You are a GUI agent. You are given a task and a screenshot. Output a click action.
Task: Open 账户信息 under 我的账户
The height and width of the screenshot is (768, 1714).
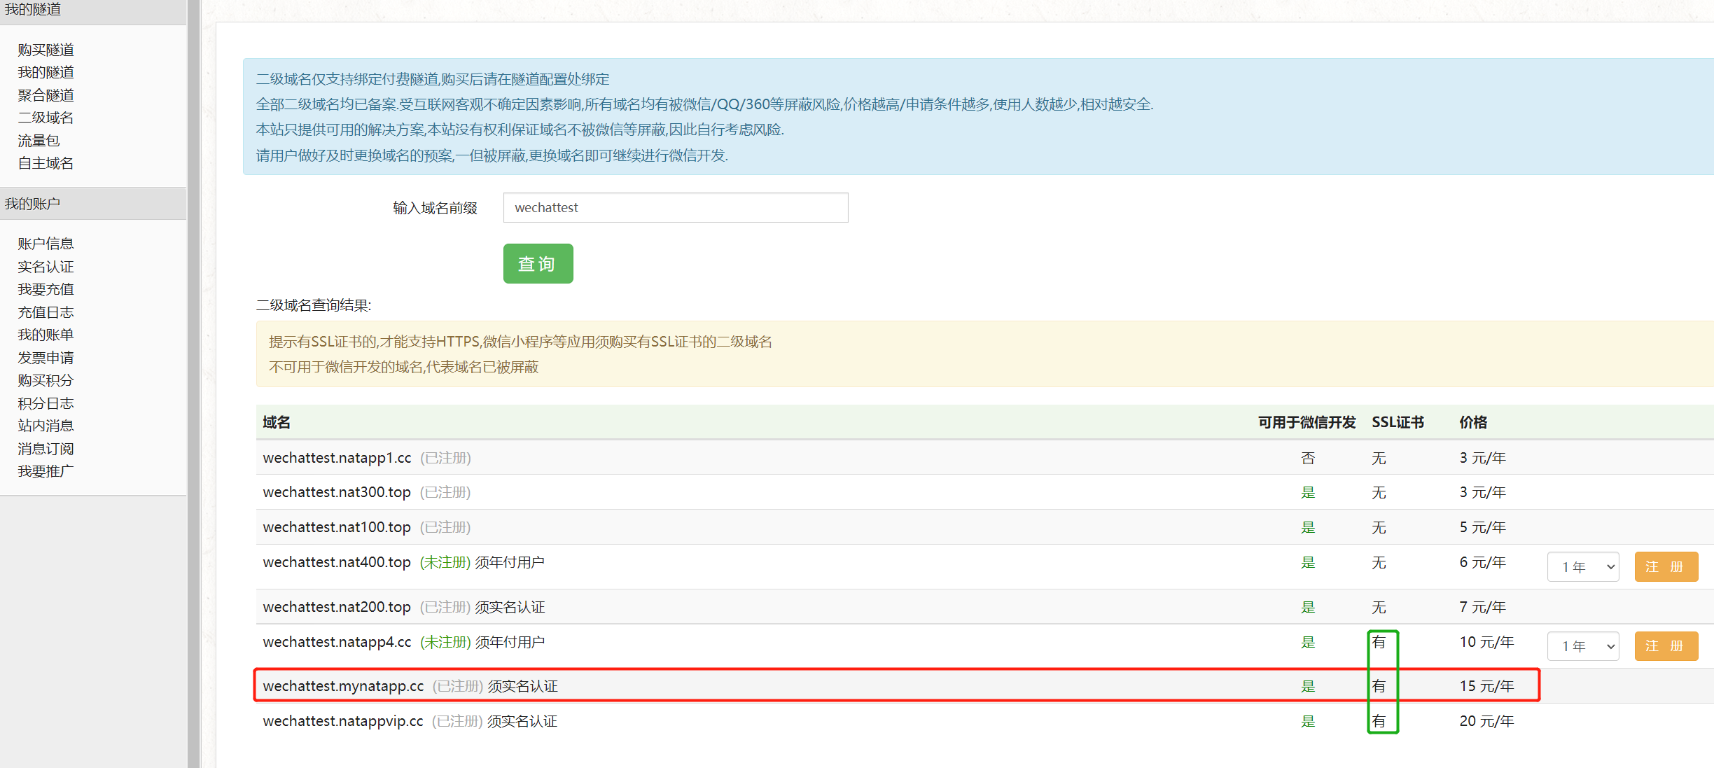coord(46,244)
